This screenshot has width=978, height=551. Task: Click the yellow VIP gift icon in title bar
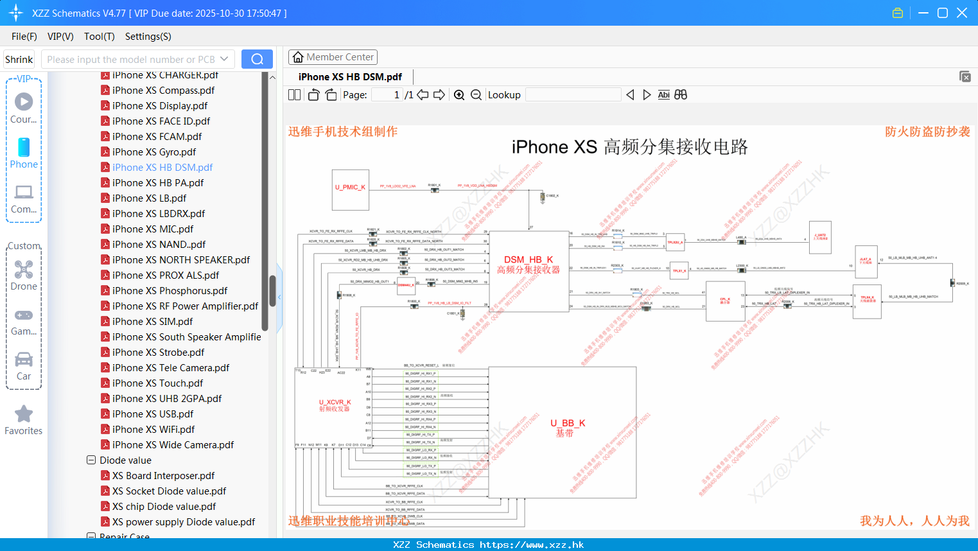tap(898, 13)
